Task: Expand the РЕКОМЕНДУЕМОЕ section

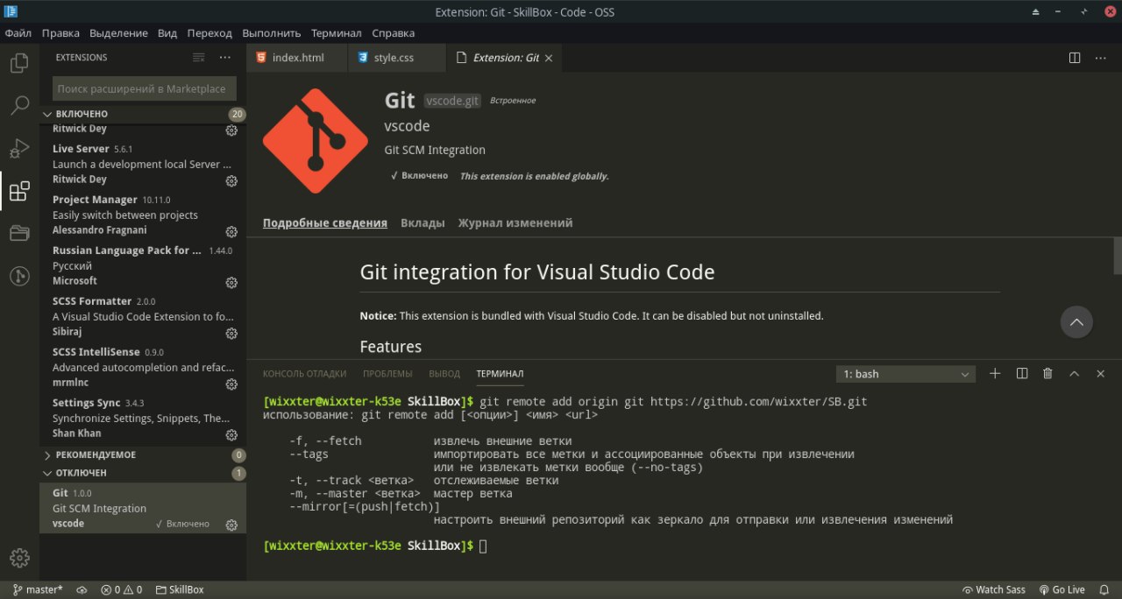Action: point(143,455)
